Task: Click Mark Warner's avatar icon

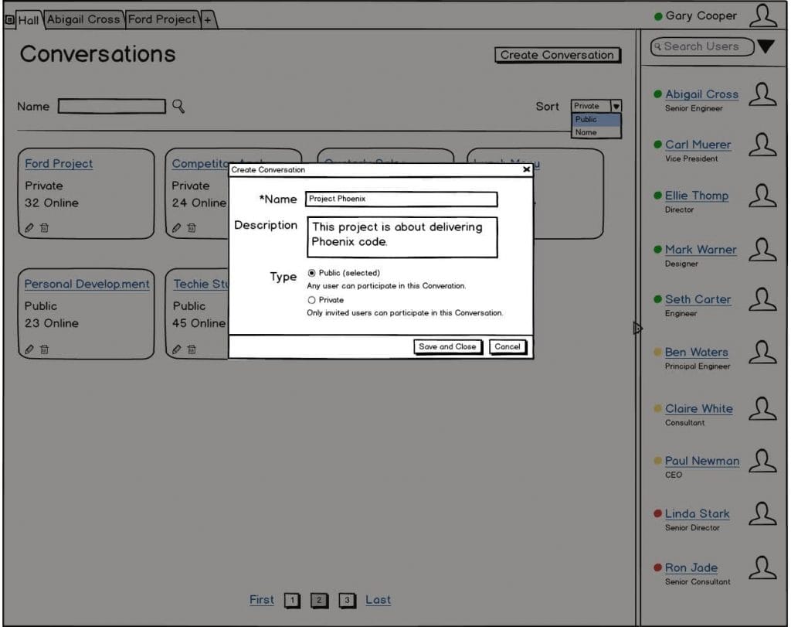Action: (x=762, y=250)
